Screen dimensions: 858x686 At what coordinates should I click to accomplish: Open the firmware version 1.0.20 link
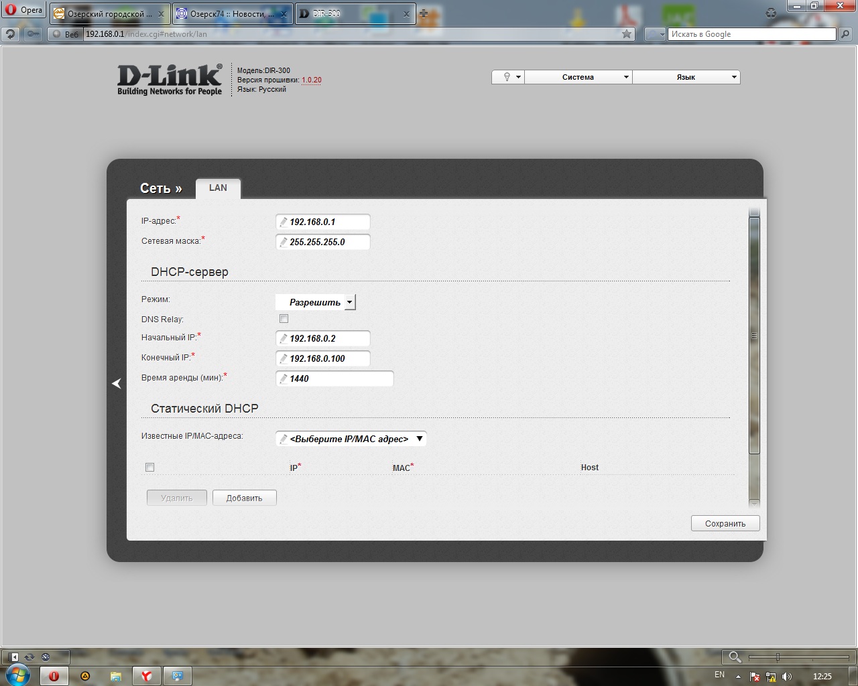312,80
